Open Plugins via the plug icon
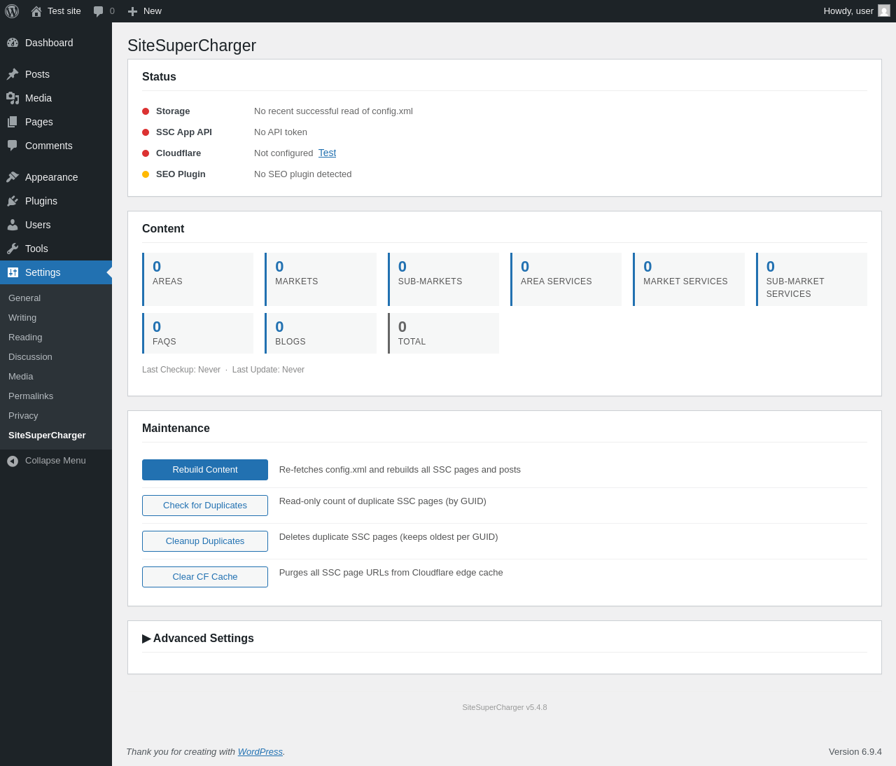 click(x=13, y=201)
